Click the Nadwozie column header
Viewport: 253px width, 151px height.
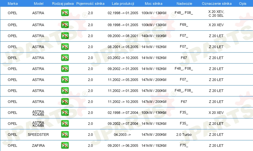tap(184, 4)
